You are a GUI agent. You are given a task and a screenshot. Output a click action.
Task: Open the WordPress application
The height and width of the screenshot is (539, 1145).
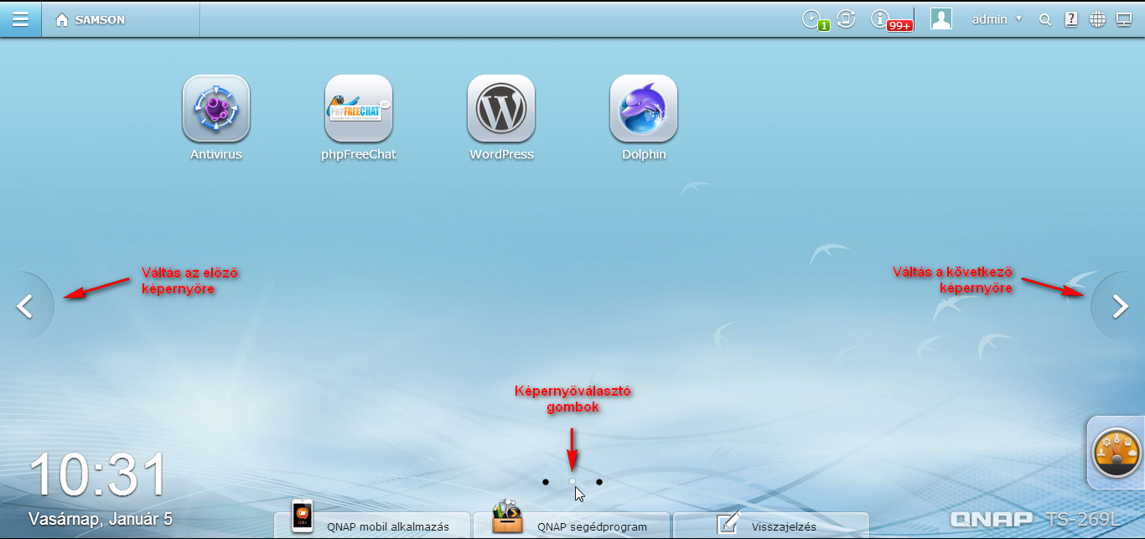tap(501, 109)
